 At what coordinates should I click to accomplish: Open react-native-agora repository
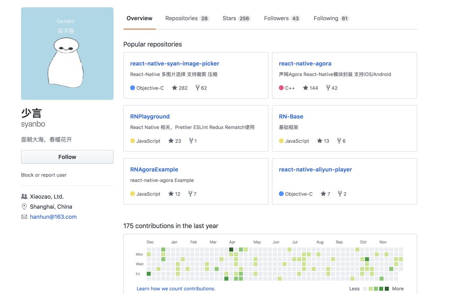(305, 63)
